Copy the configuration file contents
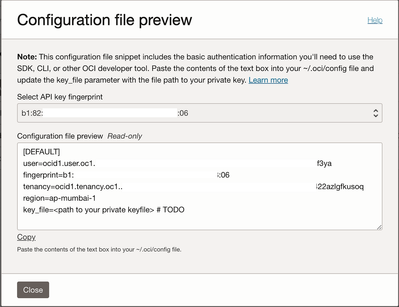Viewport: 399px width, 307px height. tap(26, 237)
